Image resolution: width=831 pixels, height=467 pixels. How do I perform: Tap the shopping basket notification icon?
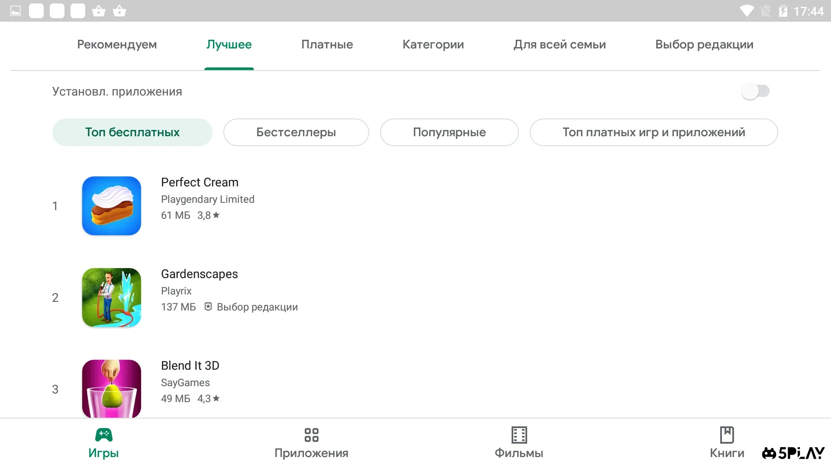click(x=99, y=11)
